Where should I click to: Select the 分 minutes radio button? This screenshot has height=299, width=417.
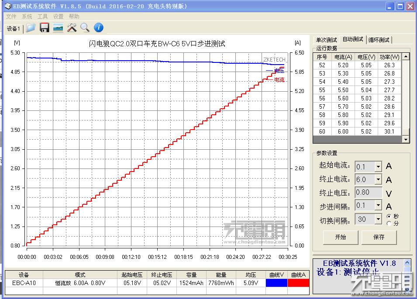tap(389, 223)
